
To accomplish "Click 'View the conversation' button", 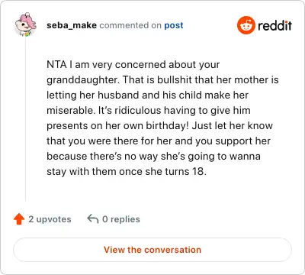I will (x=152, y=250).
